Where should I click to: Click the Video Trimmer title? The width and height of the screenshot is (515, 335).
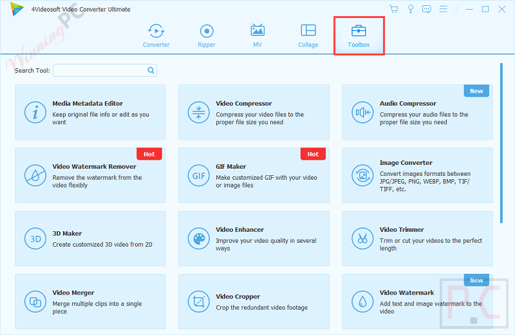pos(402,229)
